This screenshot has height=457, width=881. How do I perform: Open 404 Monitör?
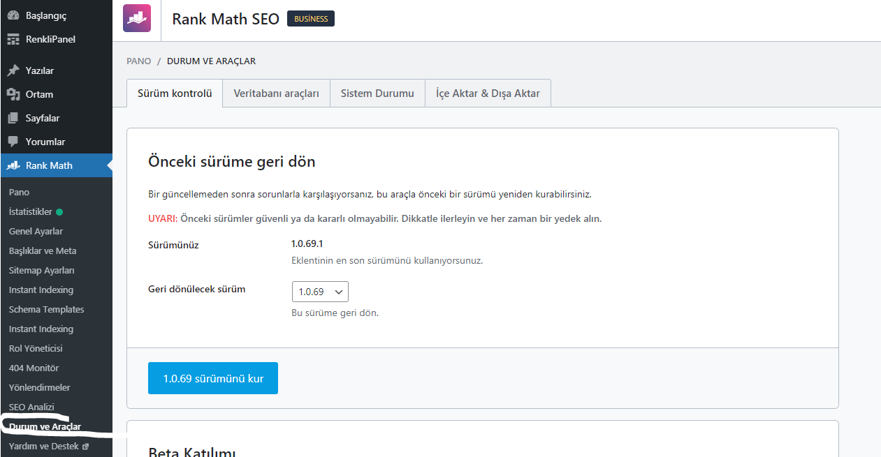tap(34, 368)
